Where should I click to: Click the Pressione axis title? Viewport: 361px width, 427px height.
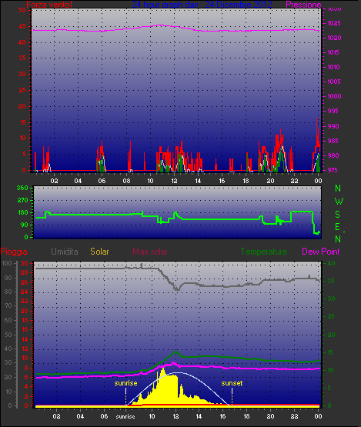pyautogui.click(x=303, y=5)
